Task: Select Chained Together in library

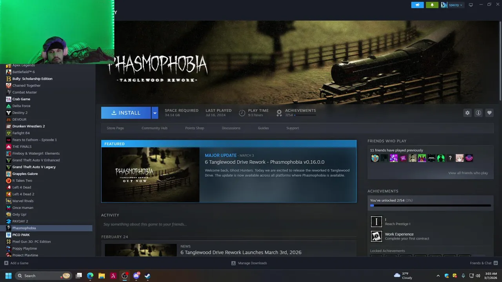Action: point(26,85)
